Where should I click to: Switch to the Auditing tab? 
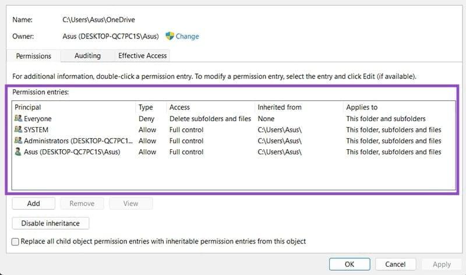tap(87, 56)
